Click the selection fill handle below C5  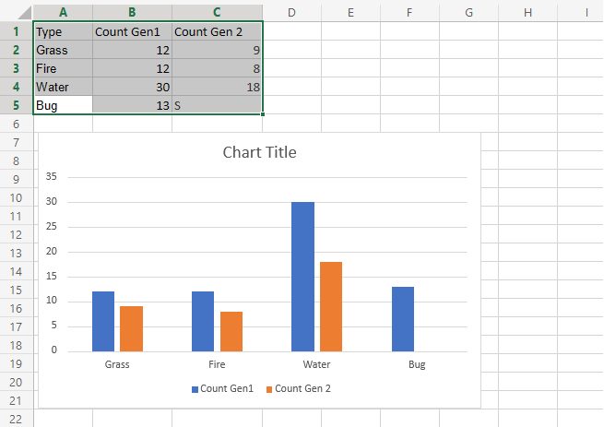pos(263,114)
